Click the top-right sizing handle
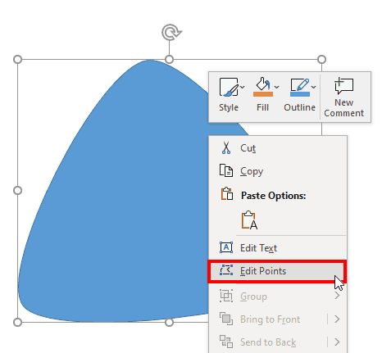 pos(322,59)
